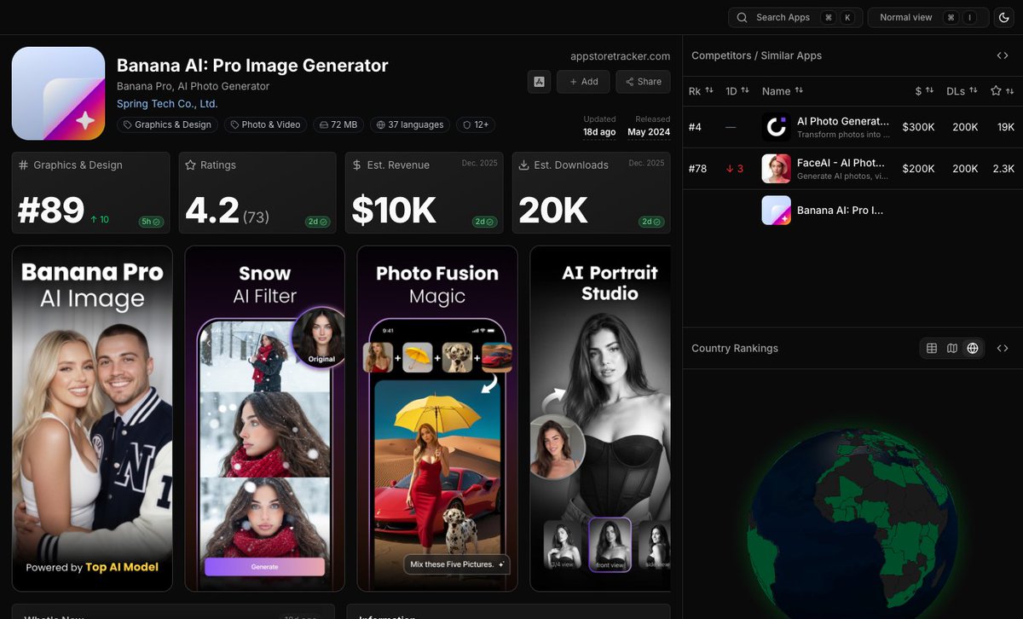Image resolution: width=1023 pixels, height=619 pixels.
Task: Switch Country Rankings to globe view
Action: [x=973, y=348]
